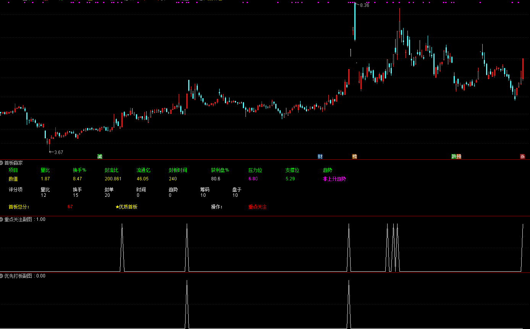Click the green 减 event marker
Image resolution: width=530 pixels, height=329 pixels.
pyautogui.click(x=100, y=156)
